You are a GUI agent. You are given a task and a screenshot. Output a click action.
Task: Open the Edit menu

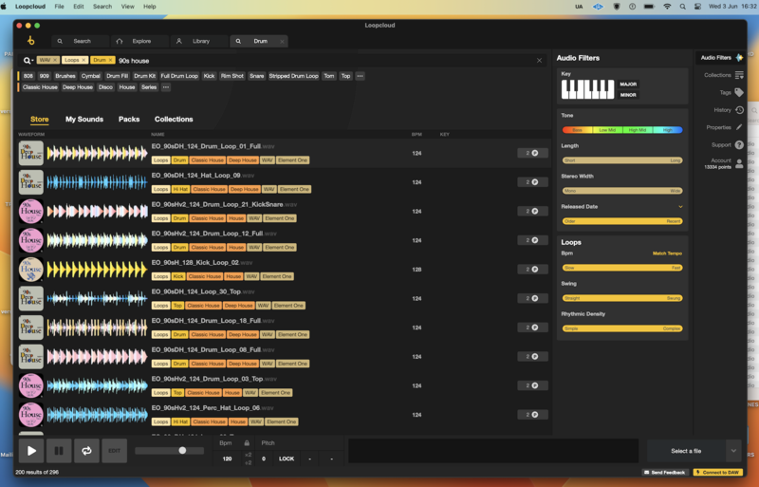(79, 7)
